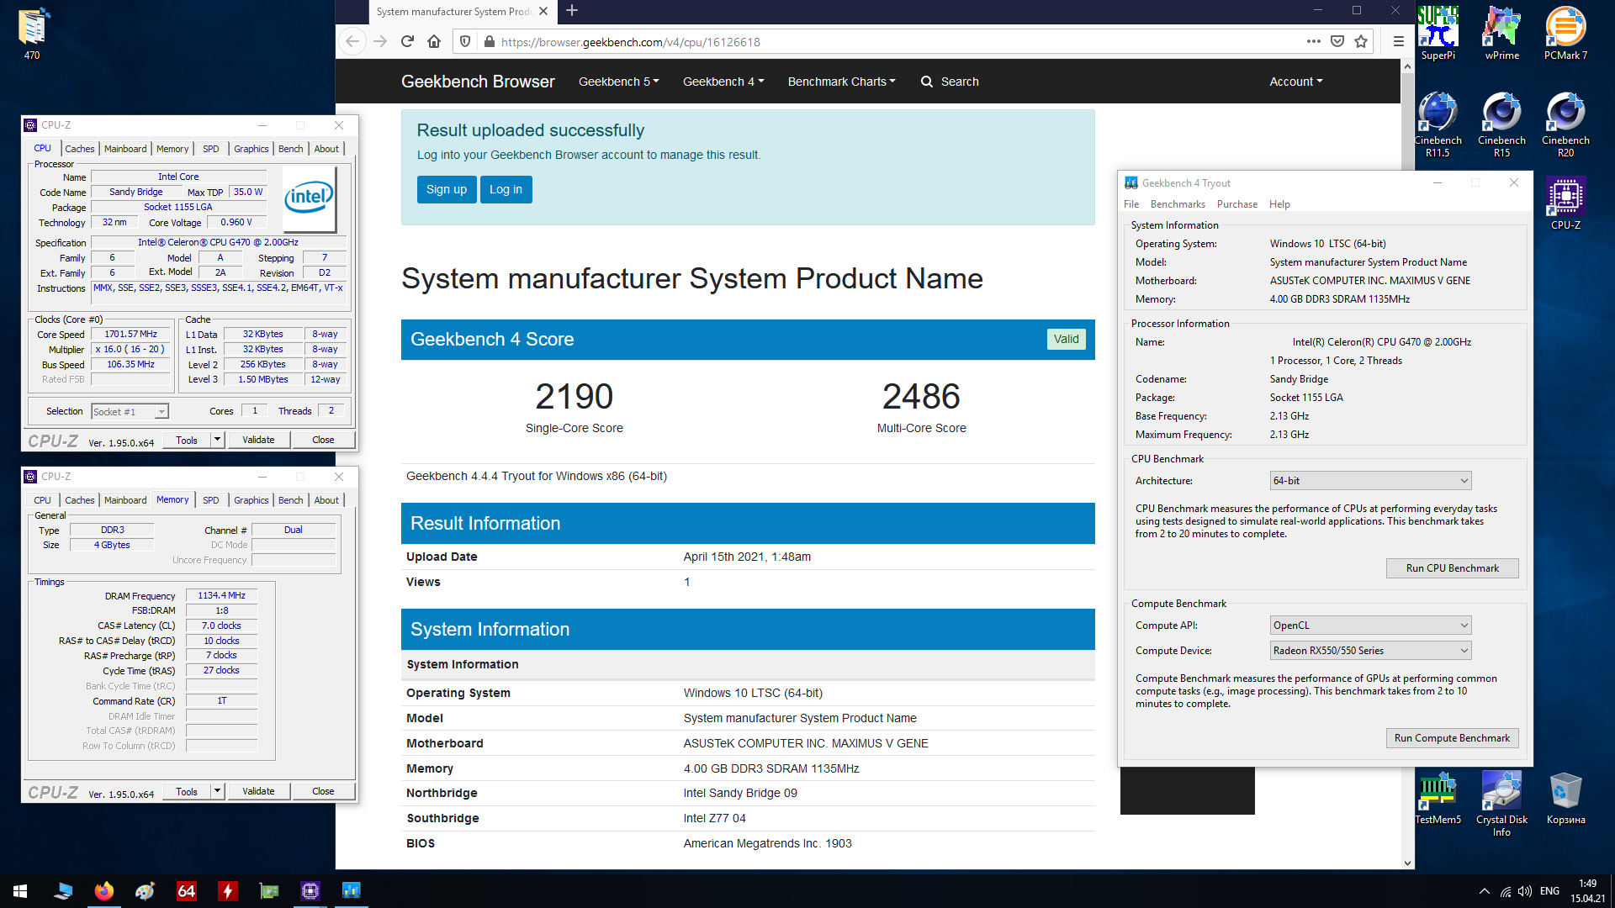Click the Sign up button
This screenshot has height=908, width=1615.
point(447,189)
